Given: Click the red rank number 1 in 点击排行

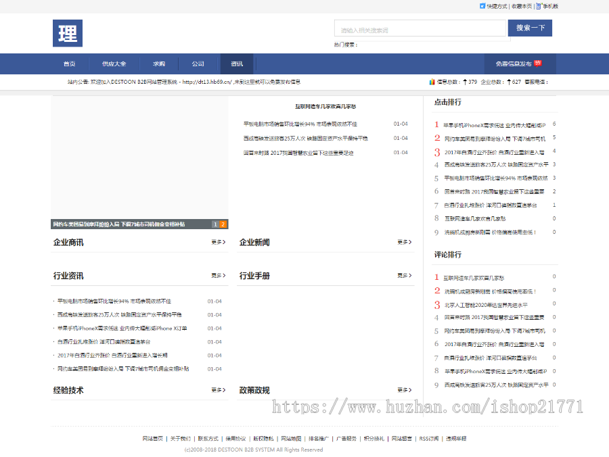Looking at the screenshot, I should (x=436, y=124).
